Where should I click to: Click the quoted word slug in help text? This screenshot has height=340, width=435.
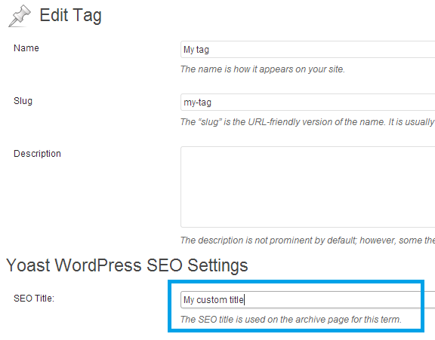[x=210, y=122]
